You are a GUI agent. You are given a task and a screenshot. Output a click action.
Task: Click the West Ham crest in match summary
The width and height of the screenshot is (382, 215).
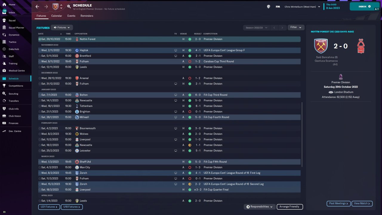coord(321,46)
